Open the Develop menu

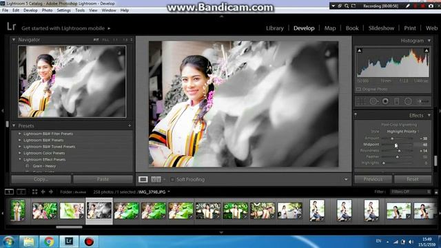(x=30, y=10)
